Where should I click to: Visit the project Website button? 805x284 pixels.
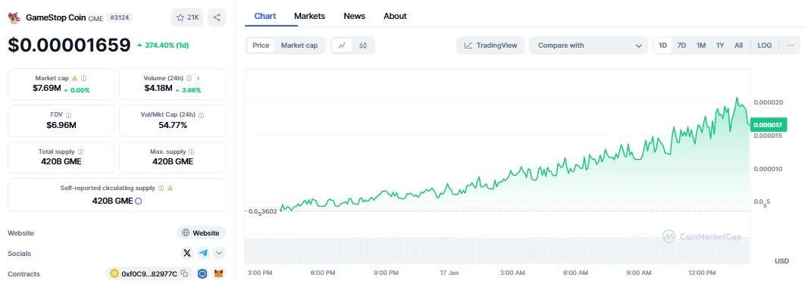pos(201,233)
